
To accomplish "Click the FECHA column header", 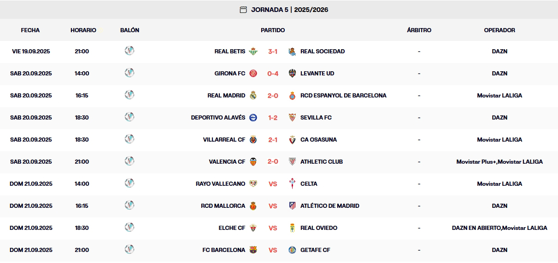I will tap(30, 30).
